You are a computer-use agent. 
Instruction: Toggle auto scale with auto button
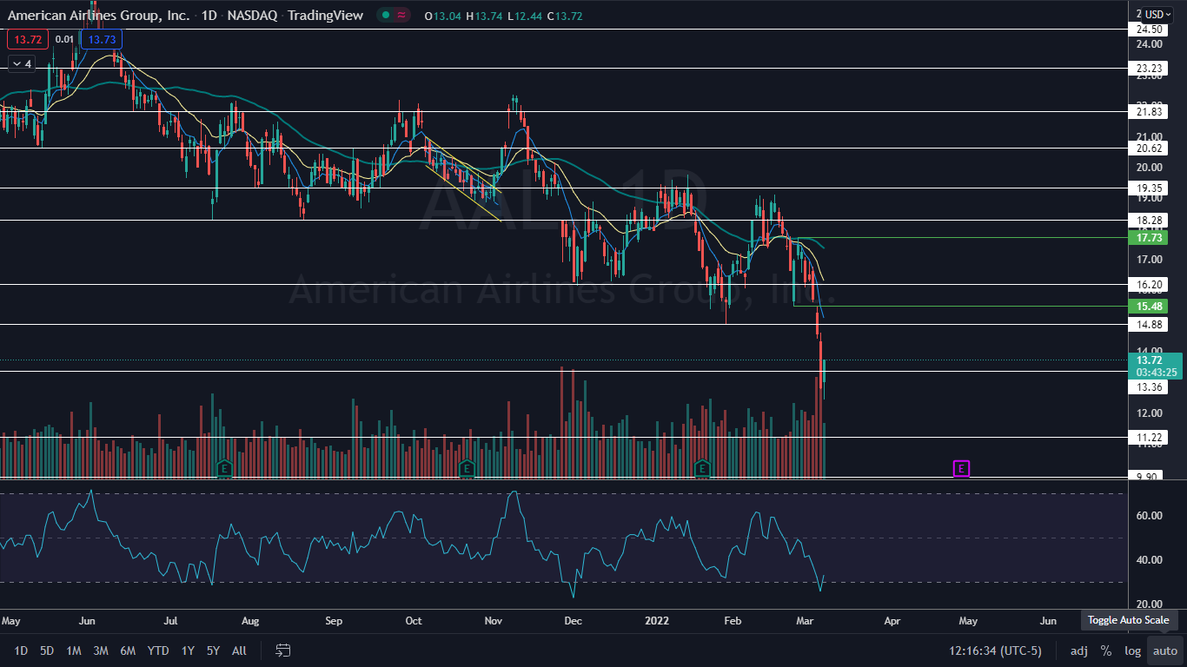tap(1165, 650)
